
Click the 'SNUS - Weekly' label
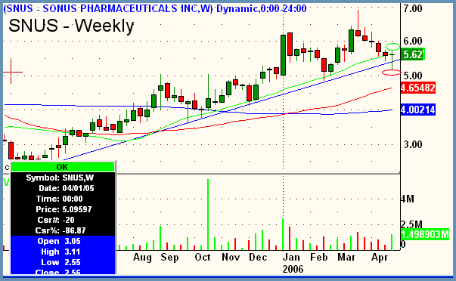pyautogui.click(x=71, y=26)
